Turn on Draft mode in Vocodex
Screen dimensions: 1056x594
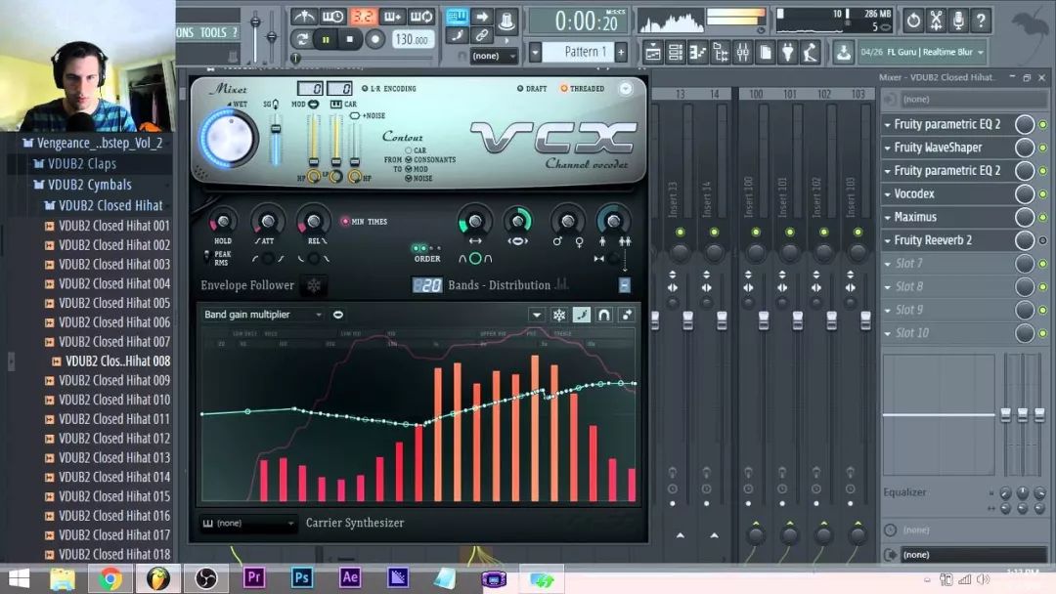tap(521, 89)
